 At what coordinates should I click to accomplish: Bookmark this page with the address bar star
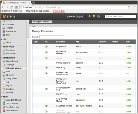click(x=129, y=7)
